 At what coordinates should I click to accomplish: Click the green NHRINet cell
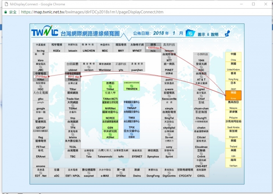(x=110, y=105)
